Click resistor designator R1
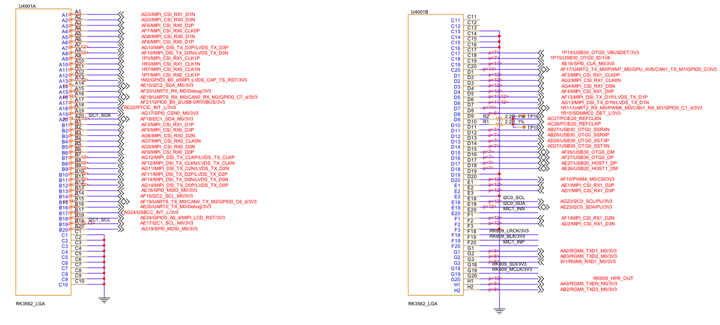The height and width of the screenshot is (325, 720). (x=486, y=121)
